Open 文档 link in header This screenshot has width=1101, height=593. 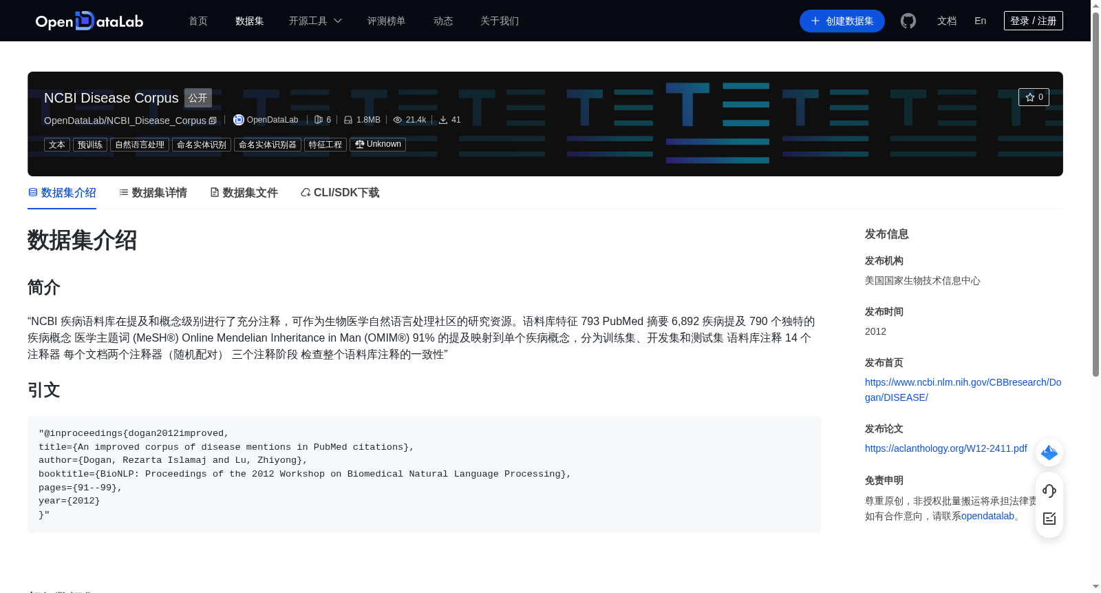click(x=947, y=21)
